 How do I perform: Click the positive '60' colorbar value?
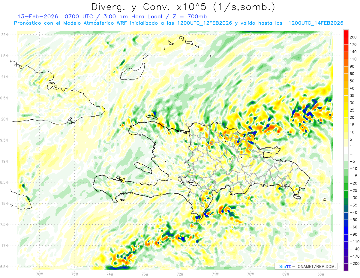(352, 74)
